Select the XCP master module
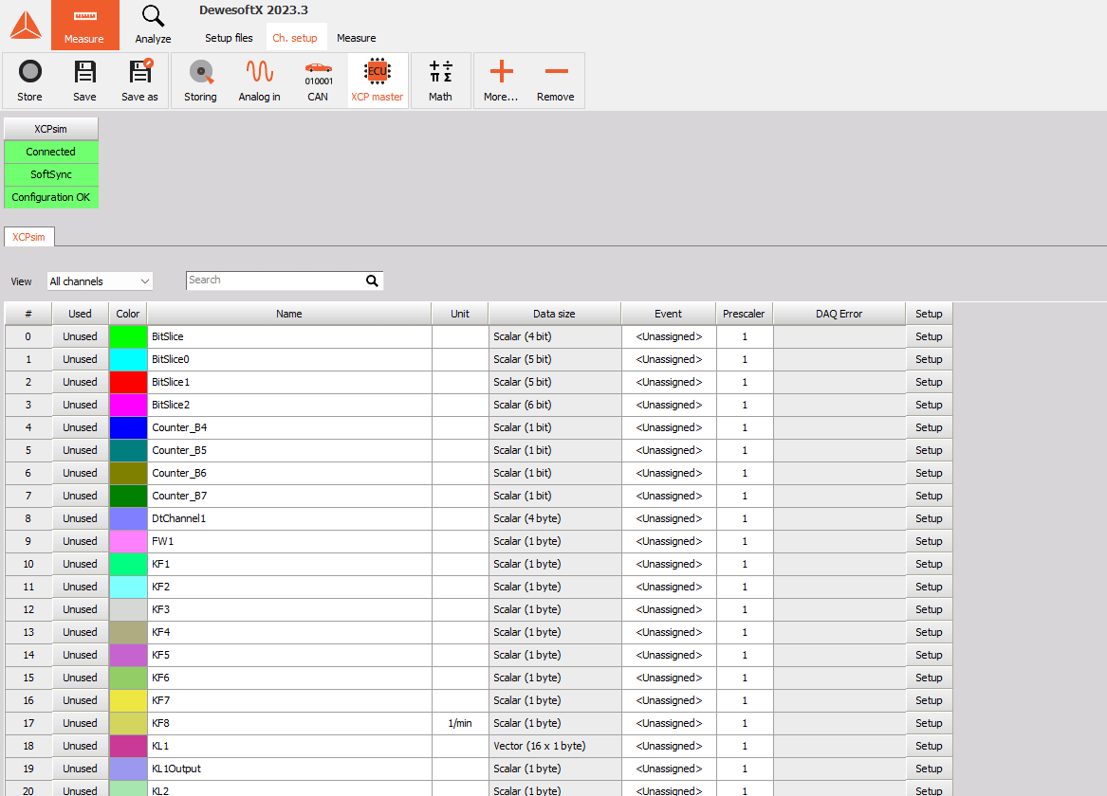The image size is (1107, 796). coord(377,81)
